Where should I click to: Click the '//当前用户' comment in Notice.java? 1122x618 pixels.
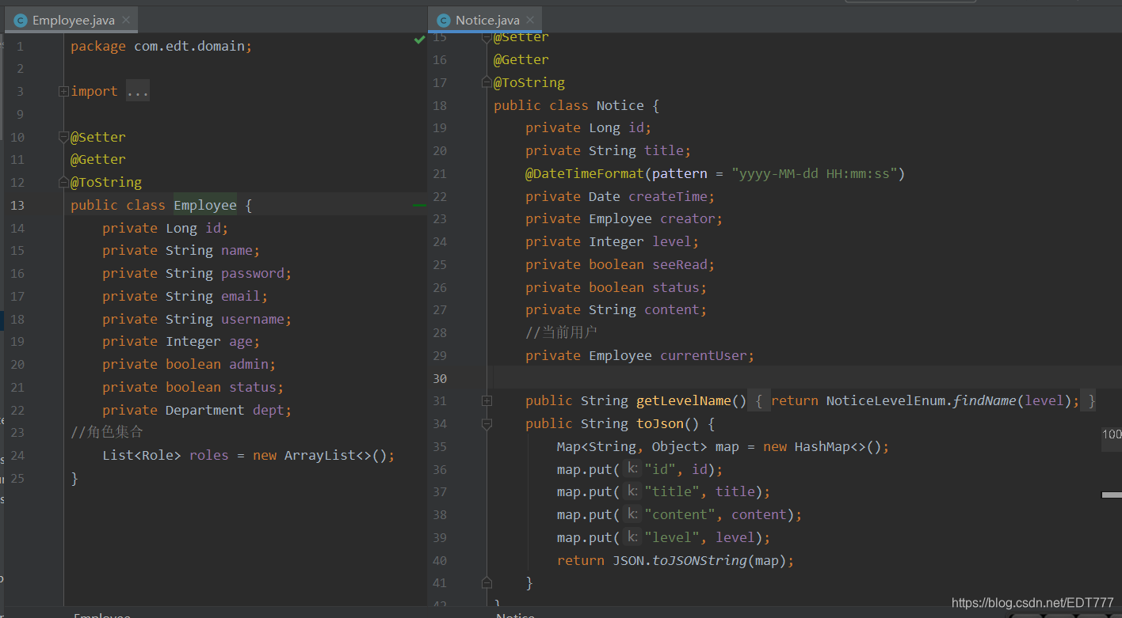tap(562, 333)
